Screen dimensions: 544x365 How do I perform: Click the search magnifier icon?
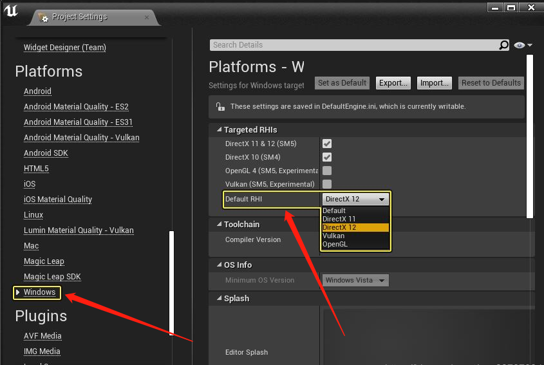pyautogui.click(x=503, y=45)
